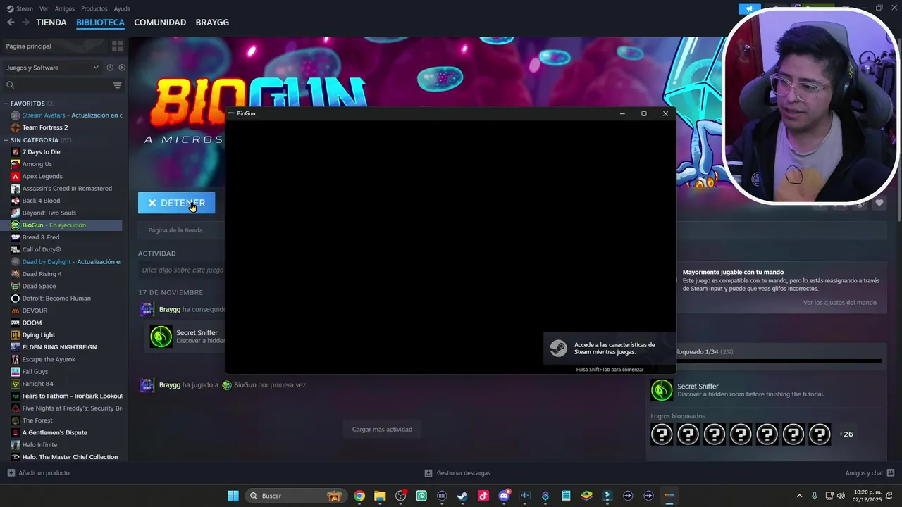Click the taskbar clock showing 10:20 p. m.
902x507 pixels.
coord(867,496)
